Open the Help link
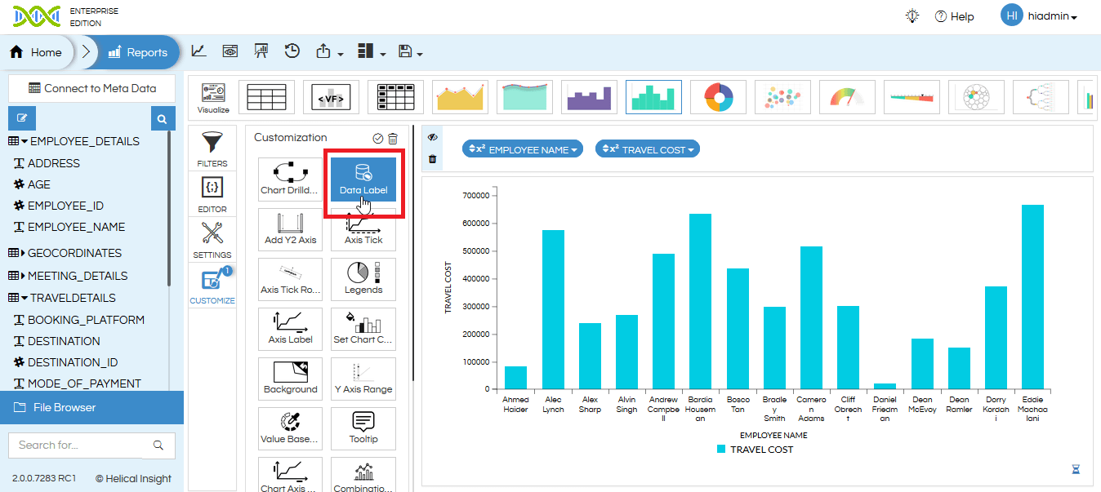1101x492 pixels. tap(955, 16)
